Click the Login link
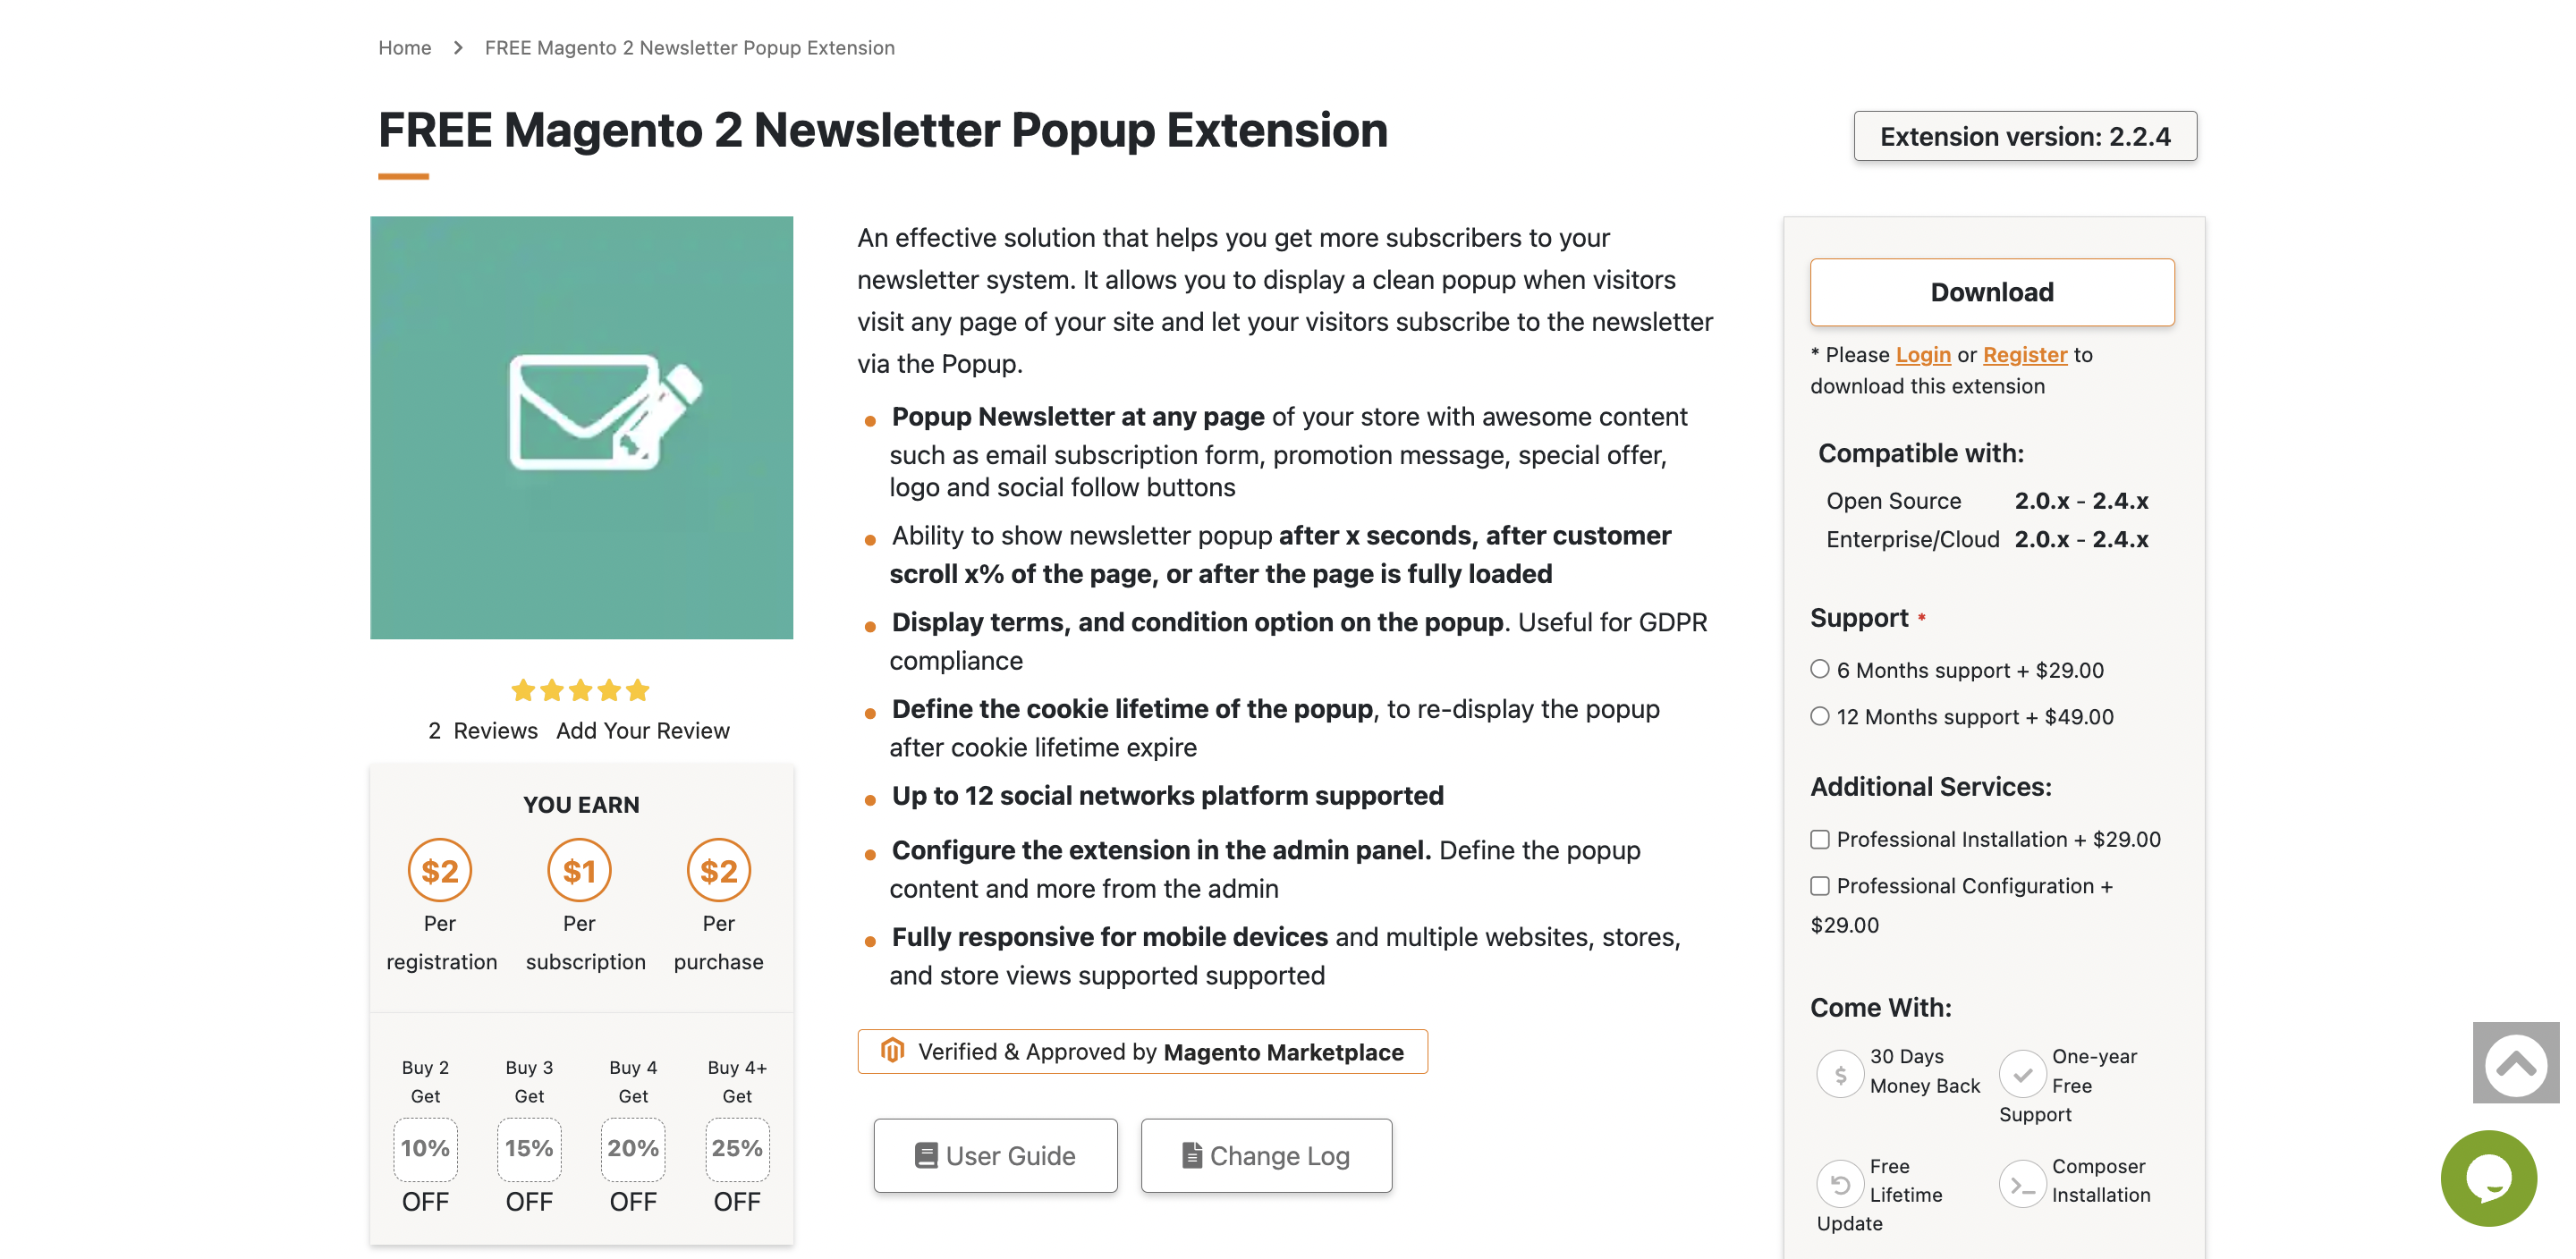 pyautogui.click(x=1923, y=355)
